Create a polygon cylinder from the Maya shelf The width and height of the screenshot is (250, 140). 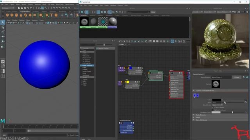[x=16, y=15]
